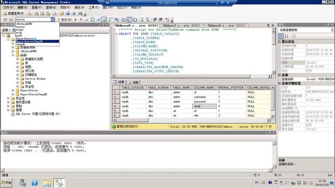Click the Execute (执行) query button

(65, 20)
